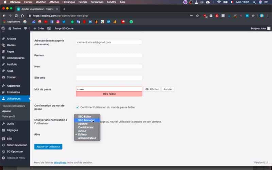Open SG Optimizer in the sidebar
Image resolution: width=272 pixels, height=170 pixels.
pos(15,151)
